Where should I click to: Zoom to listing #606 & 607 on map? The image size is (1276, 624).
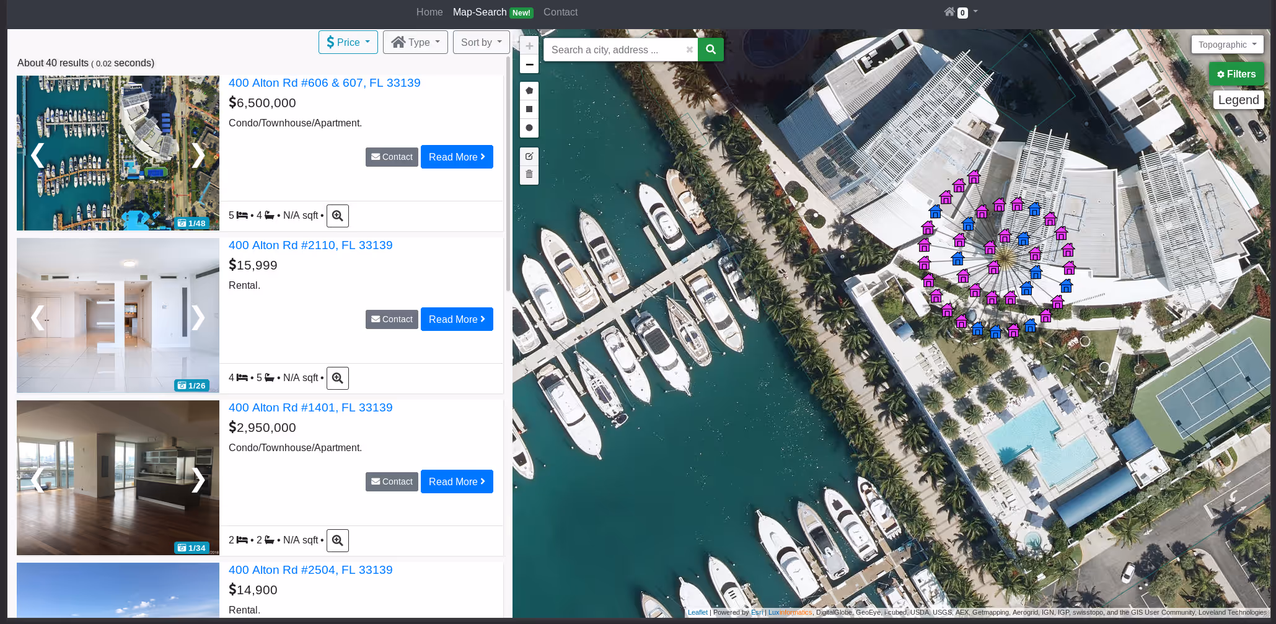(337, 216)
